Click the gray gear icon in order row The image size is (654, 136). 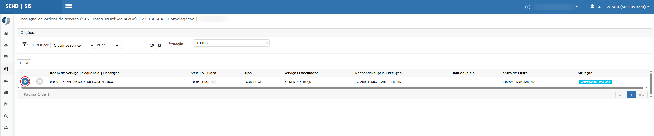tap(40, 82)
